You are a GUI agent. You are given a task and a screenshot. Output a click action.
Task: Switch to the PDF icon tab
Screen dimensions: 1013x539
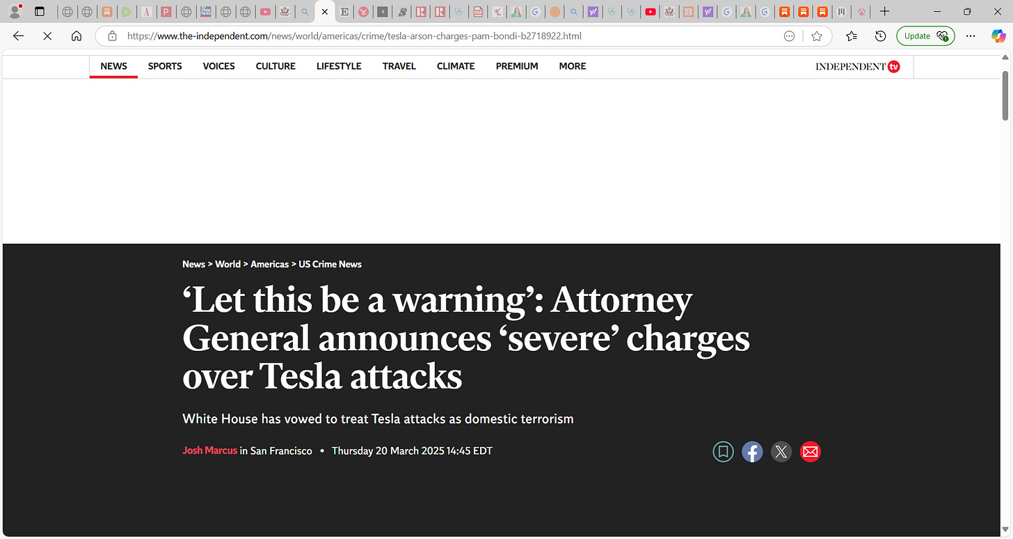[477, 12]
